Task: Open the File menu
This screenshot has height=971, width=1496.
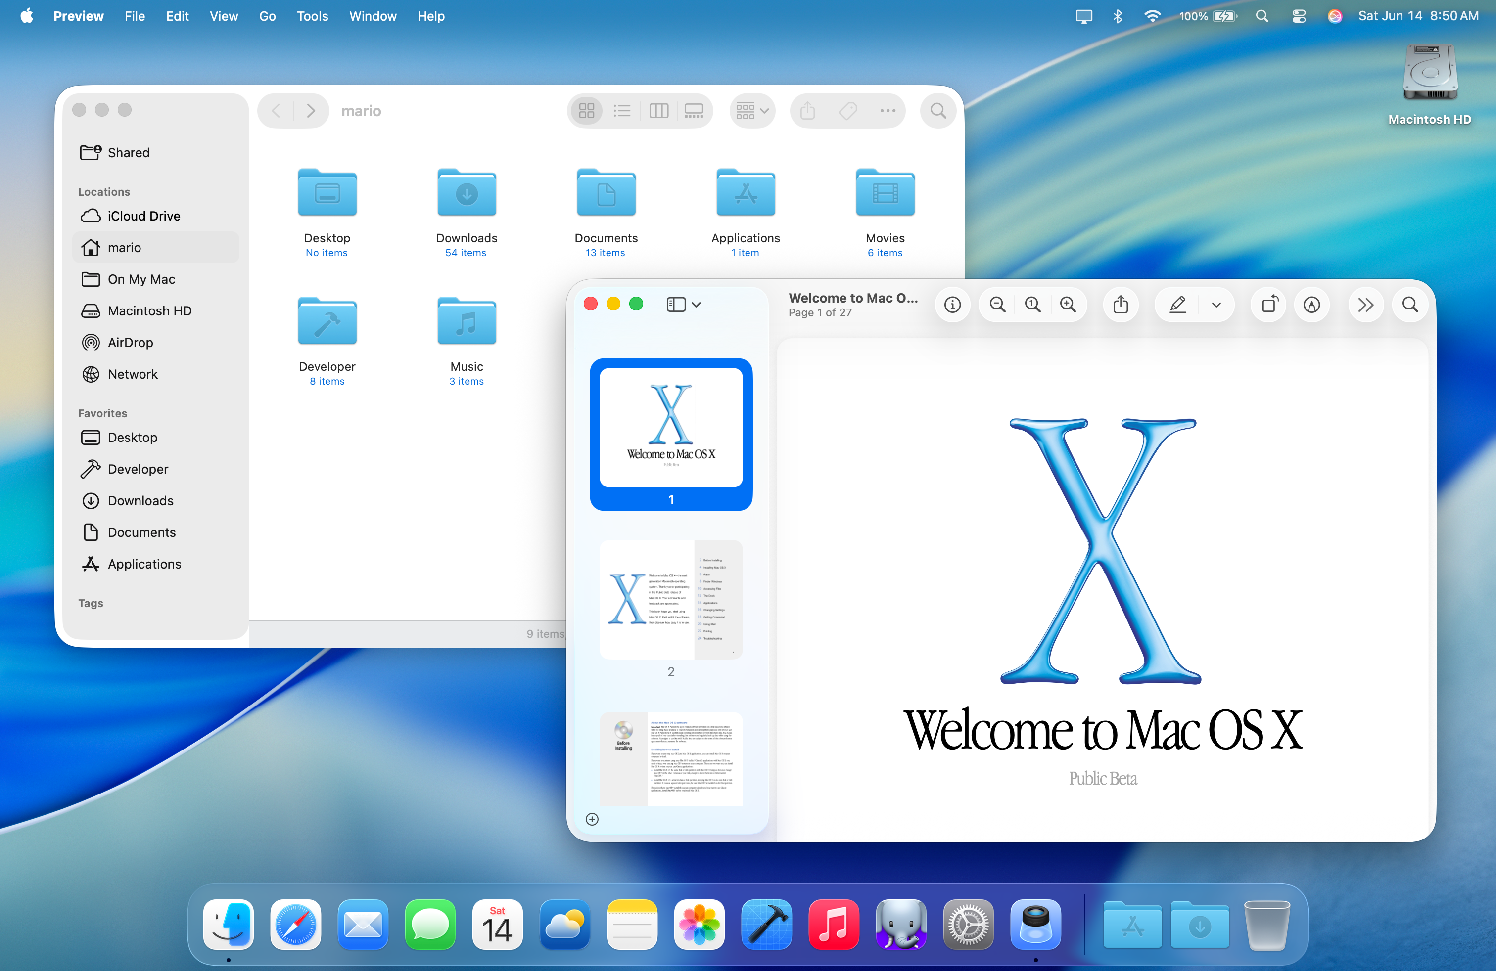Action: click(x=135, y=16)
